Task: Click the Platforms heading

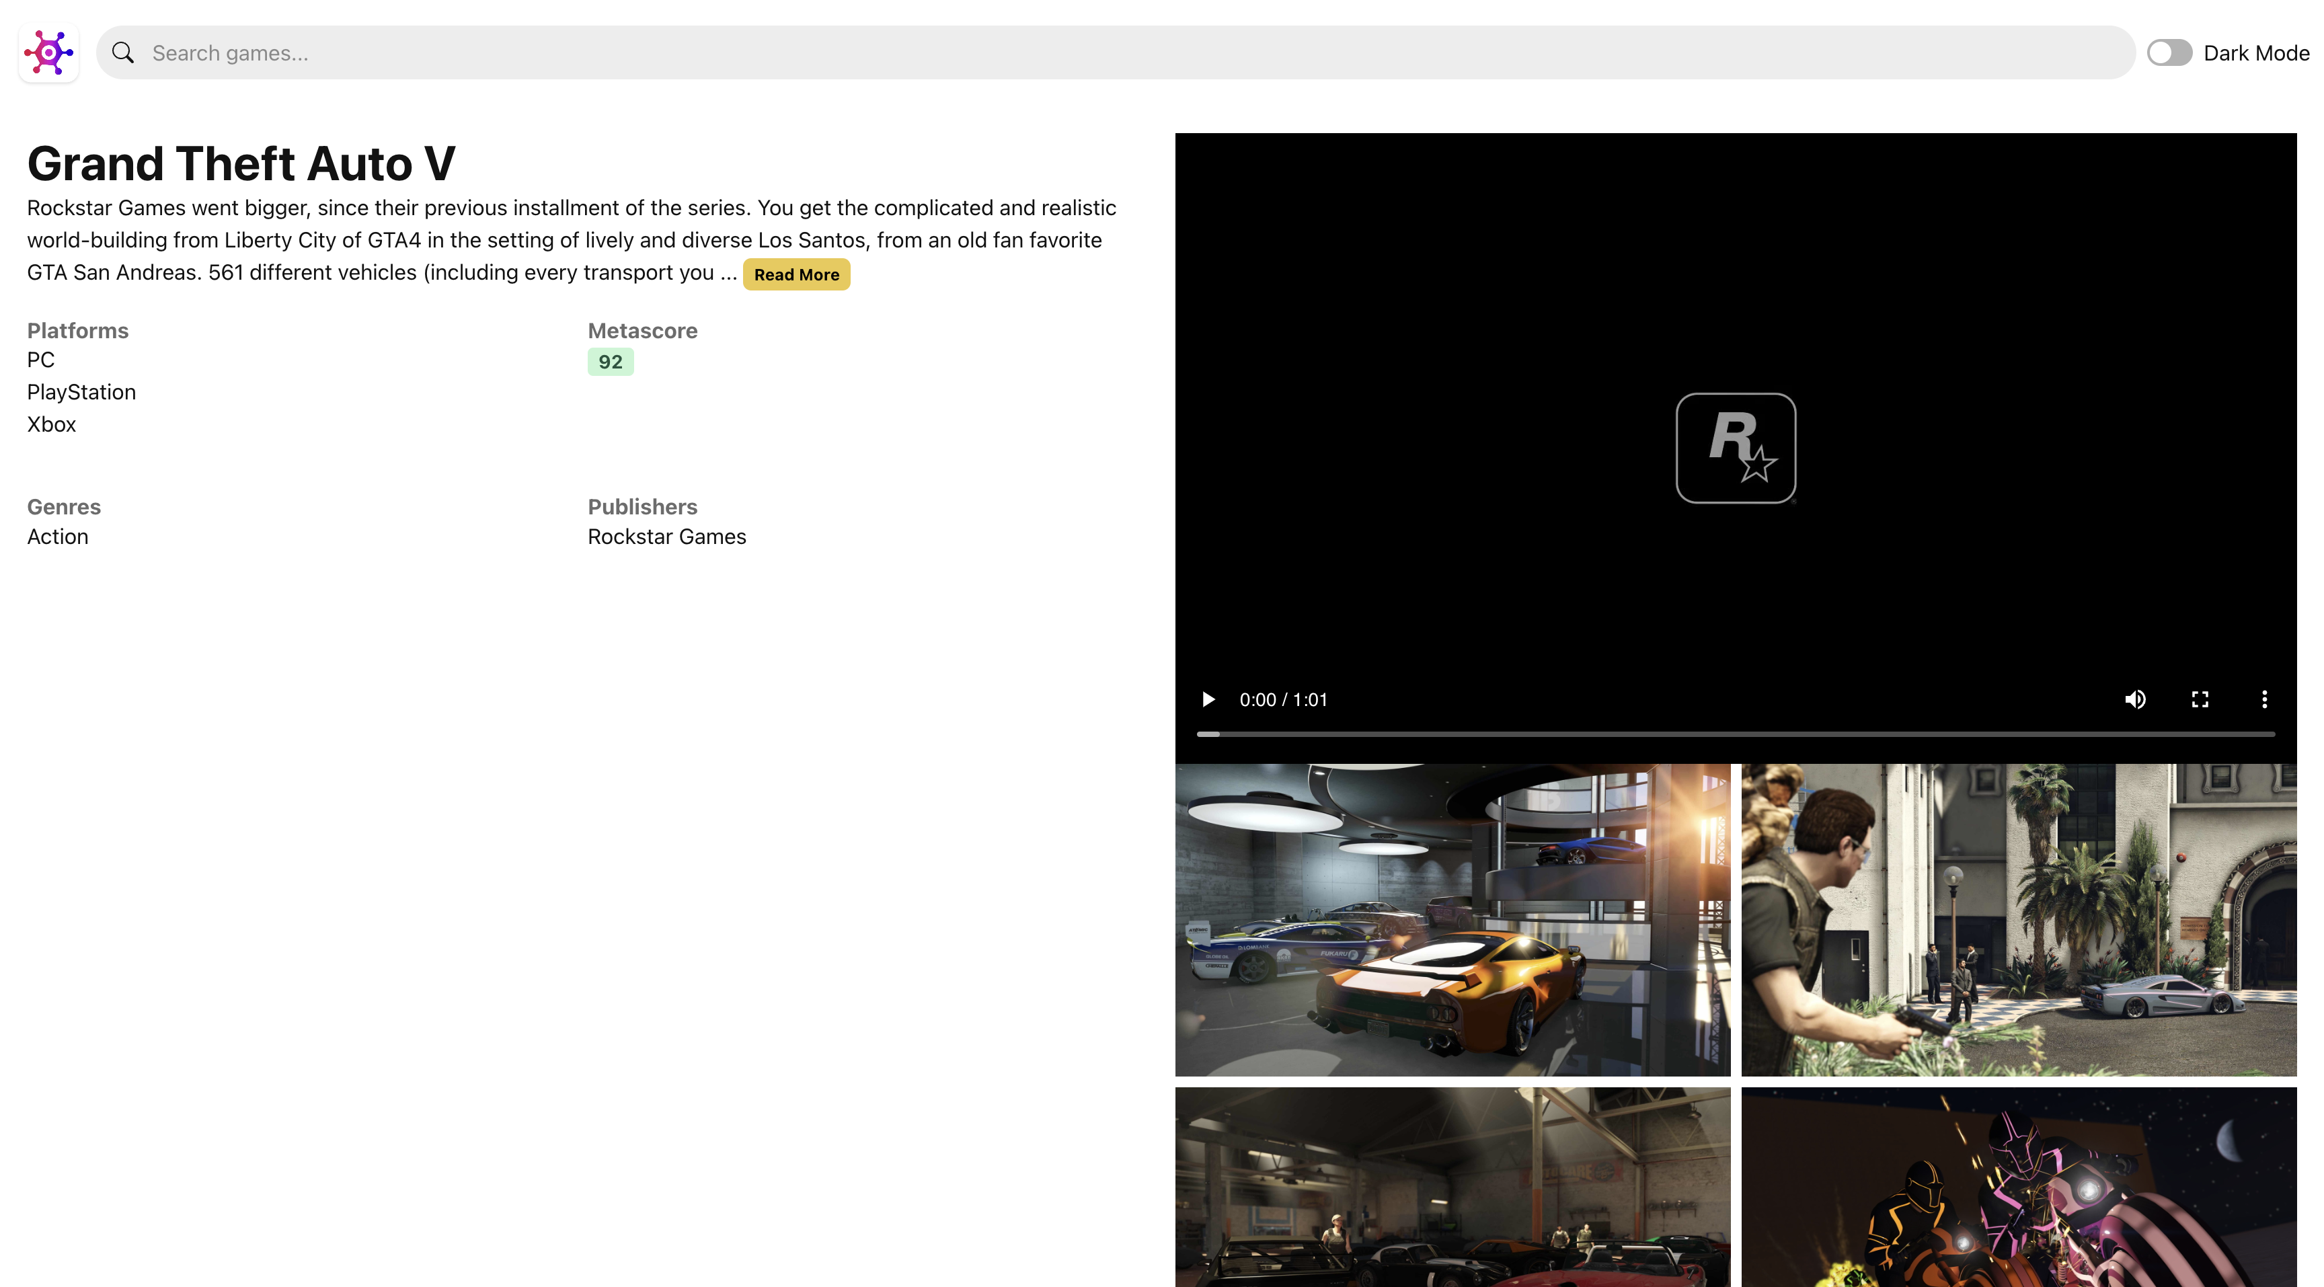Action: tap(77, 330)
